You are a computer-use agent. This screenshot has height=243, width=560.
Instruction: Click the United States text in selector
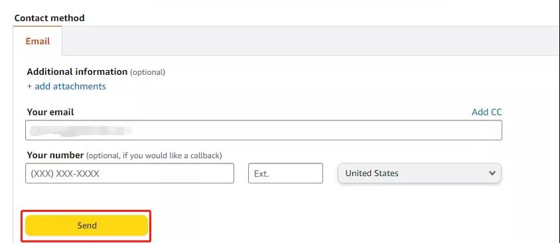click(372, 173)
